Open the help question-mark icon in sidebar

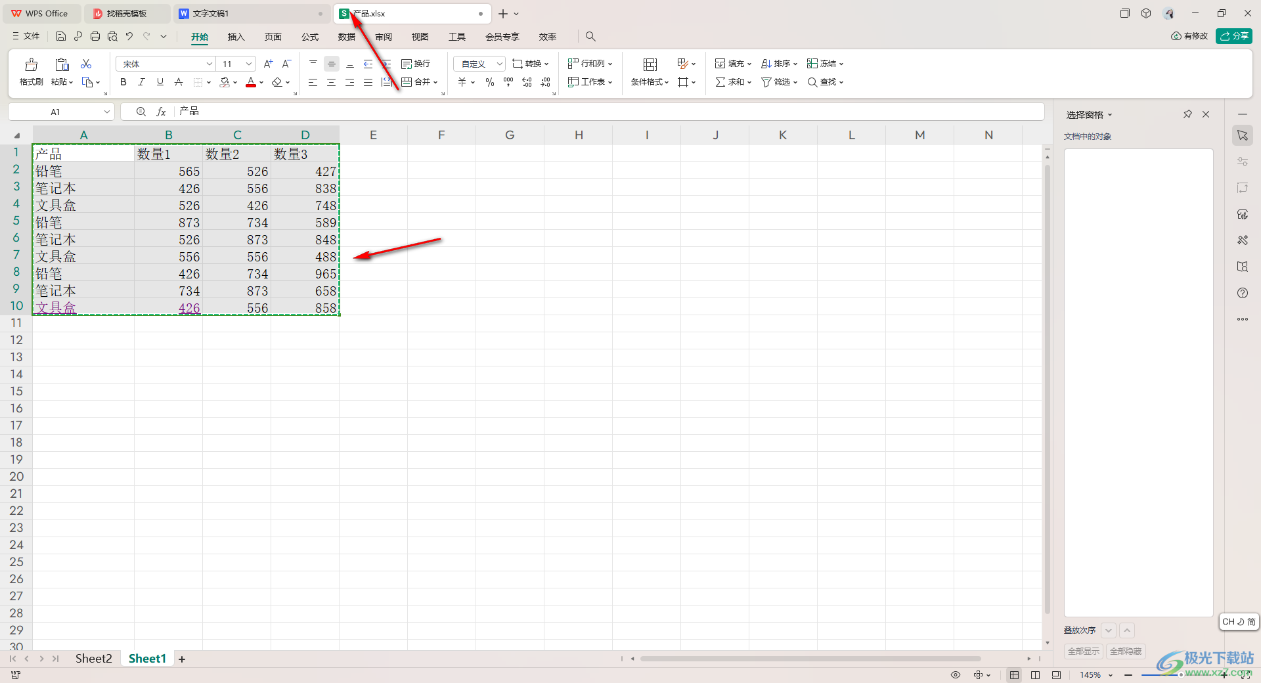click(x=1243, y=293)
